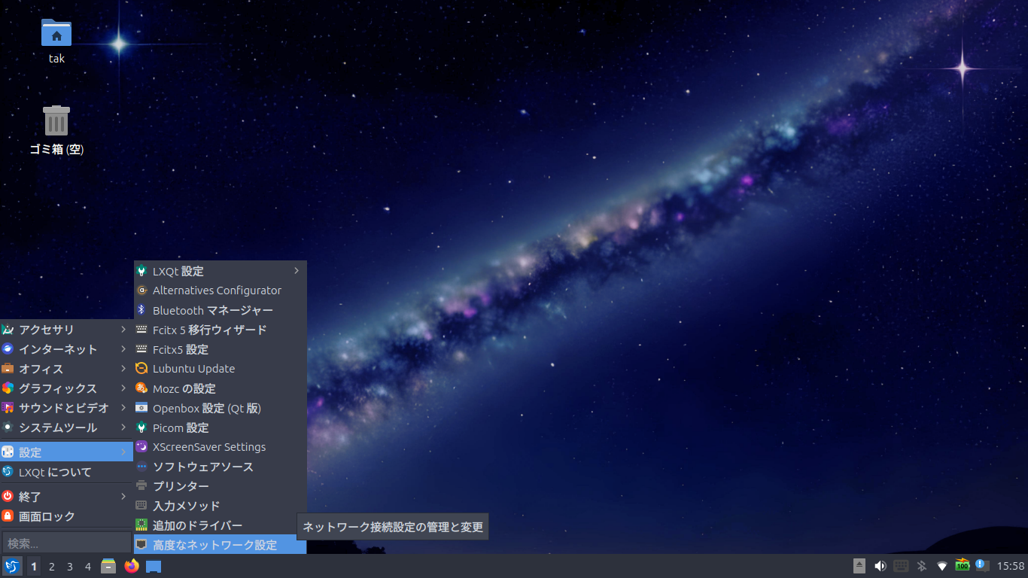Click the 検索 search field in menu
The height and width of the screenshot is (578, 1028).
pos(66,543)
